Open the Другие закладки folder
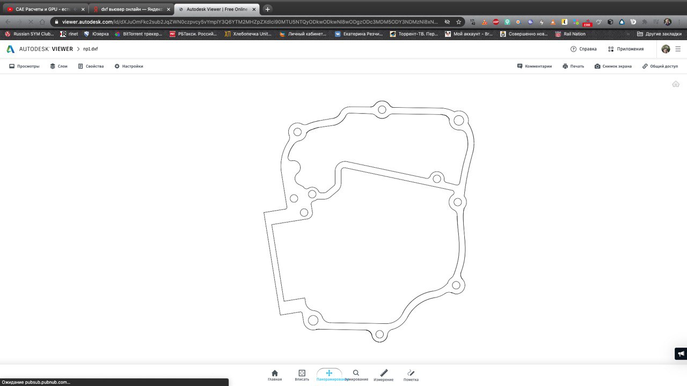Image resolution: width=687 pixels, height=386 pixels. click(x=659, y=34)
